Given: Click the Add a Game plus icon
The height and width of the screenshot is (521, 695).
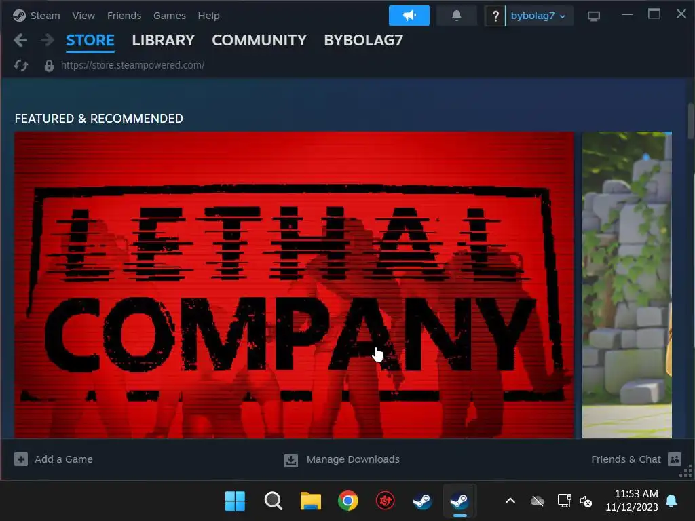Looking at the screenshot, I should click(21, 459).
